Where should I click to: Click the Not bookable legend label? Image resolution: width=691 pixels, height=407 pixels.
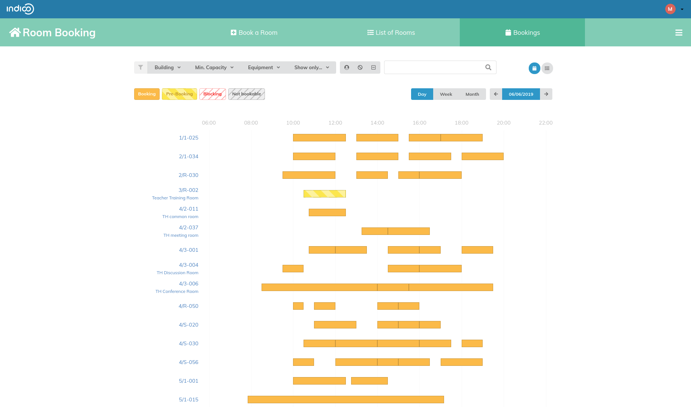tap(247, 94)
